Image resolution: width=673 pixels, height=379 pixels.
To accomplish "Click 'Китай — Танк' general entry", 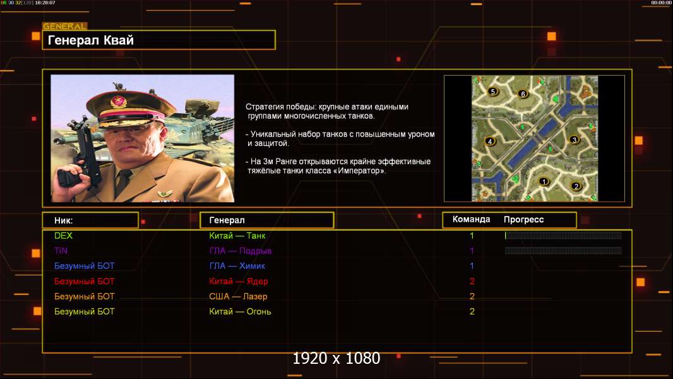I will click(x=237, y=236).
